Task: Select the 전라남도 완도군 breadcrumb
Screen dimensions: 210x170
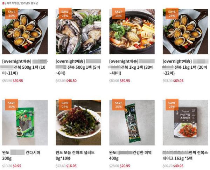Action: click(x=29, y=4)
